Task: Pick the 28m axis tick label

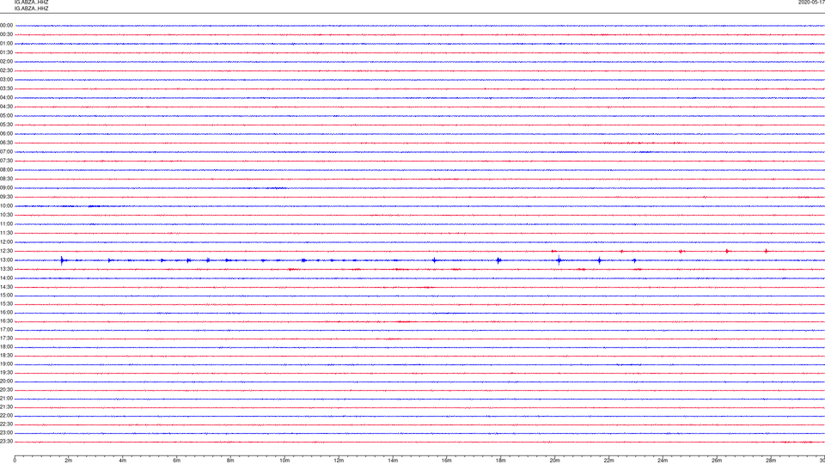Action: [771, 461]
